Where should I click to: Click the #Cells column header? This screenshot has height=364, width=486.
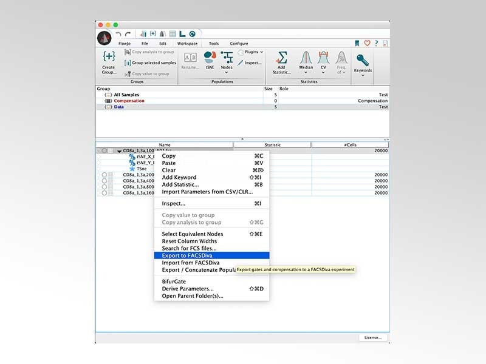point(351,145)
